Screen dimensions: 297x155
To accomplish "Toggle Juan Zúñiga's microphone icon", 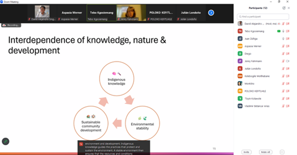I will point(283,38).
